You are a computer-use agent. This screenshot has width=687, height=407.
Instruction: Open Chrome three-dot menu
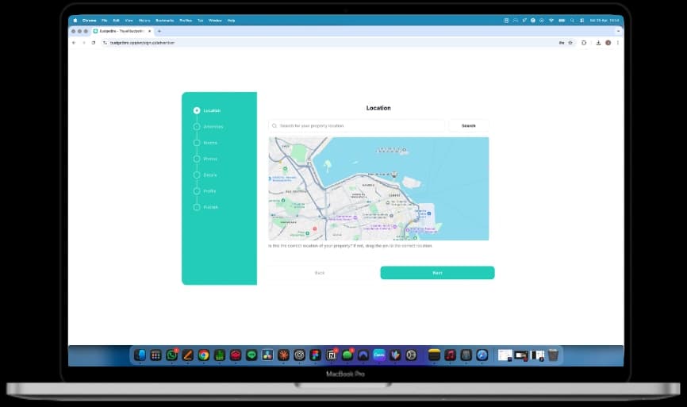(x=618, y=43)
